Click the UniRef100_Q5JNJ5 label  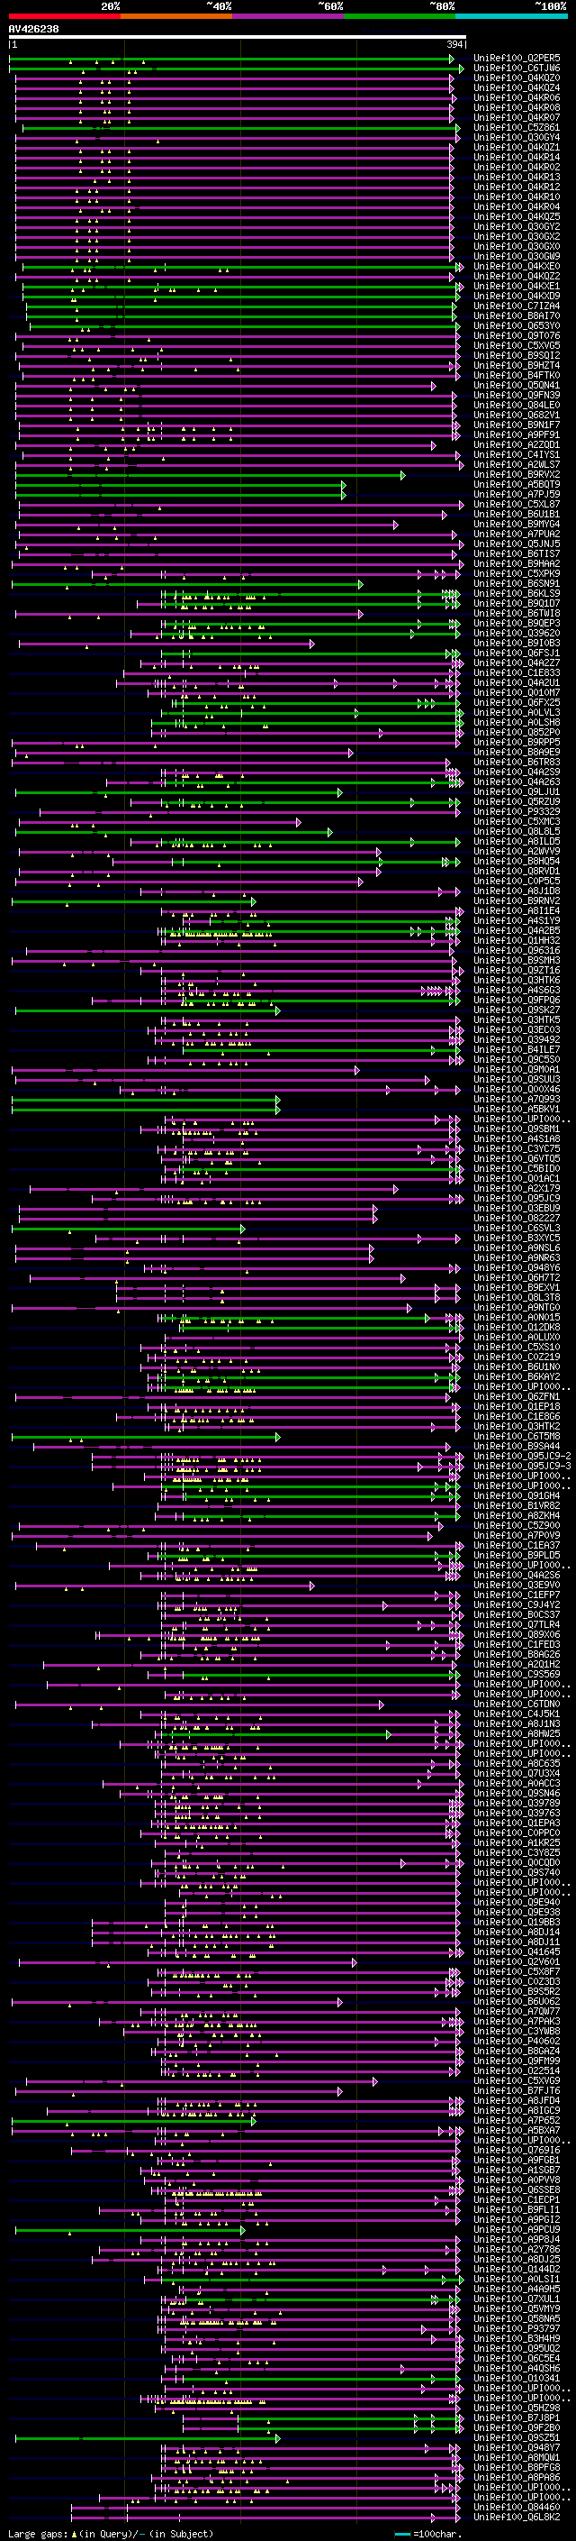[517, 544]
